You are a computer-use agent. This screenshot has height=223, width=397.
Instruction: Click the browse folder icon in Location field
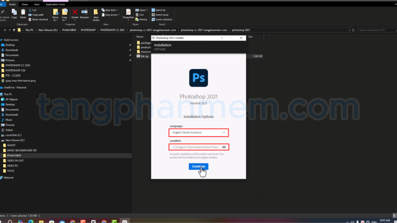tap(224, 147)
